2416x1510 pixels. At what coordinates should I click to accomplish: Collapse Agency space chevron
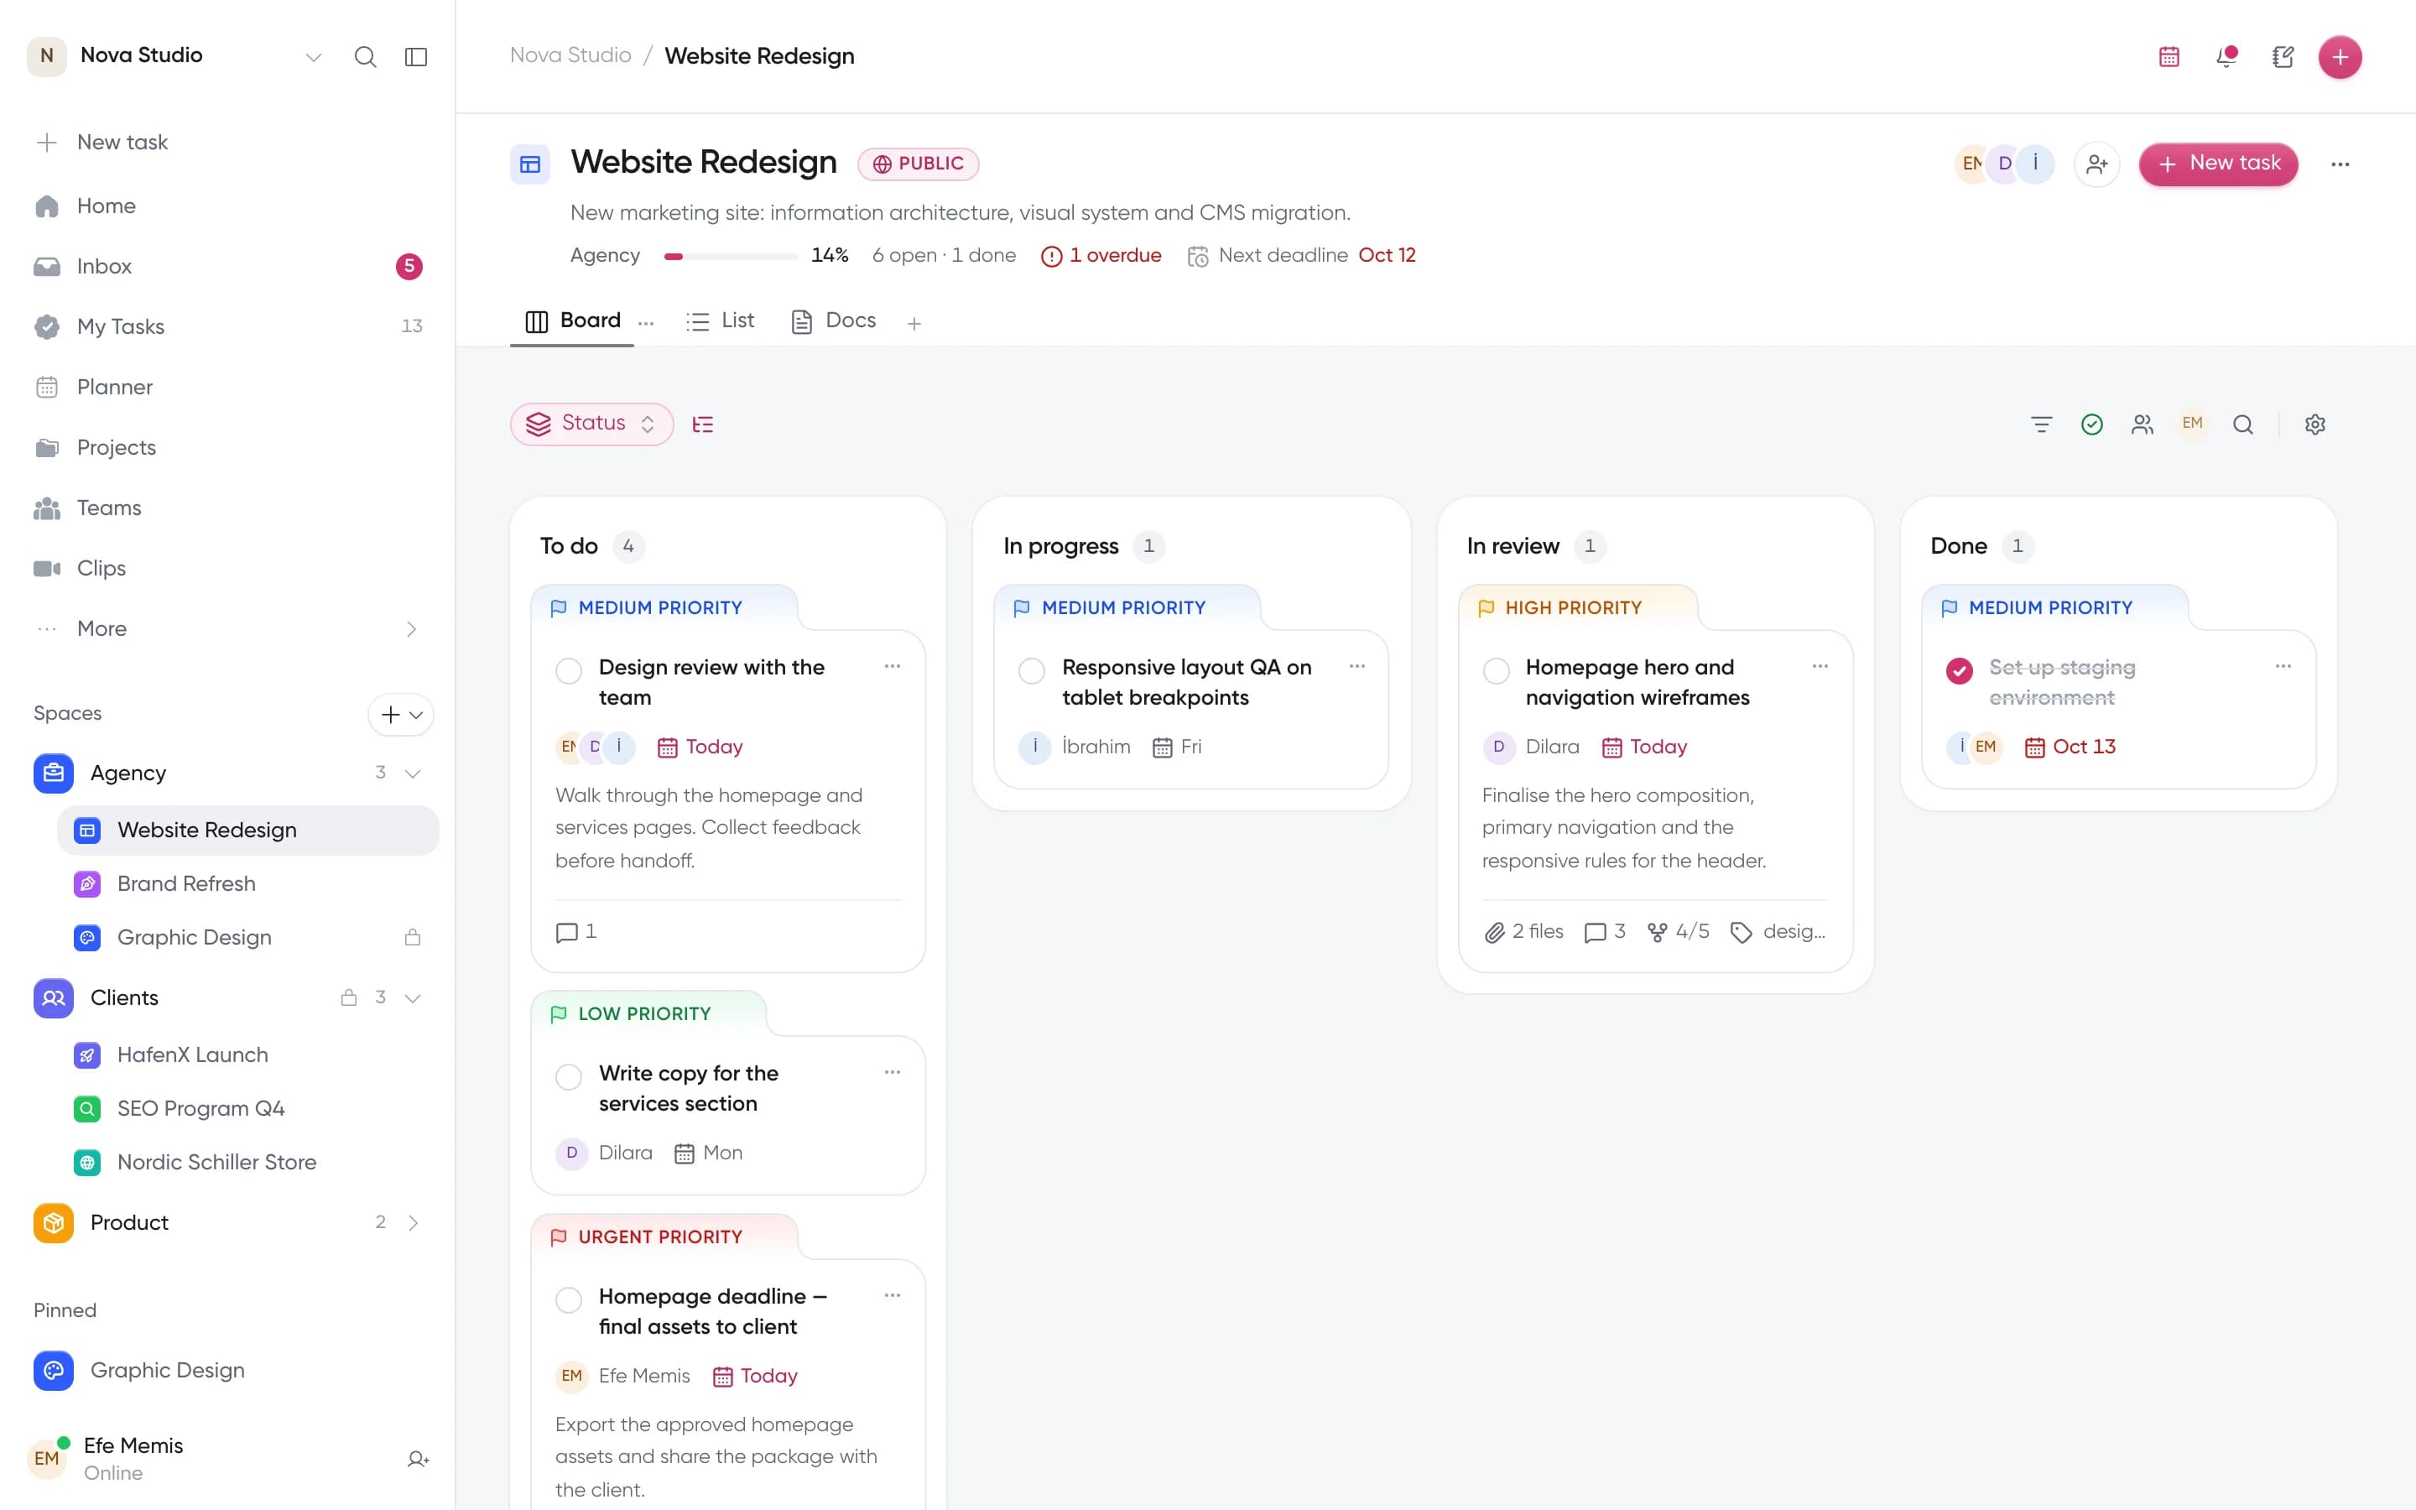(413, 773)
